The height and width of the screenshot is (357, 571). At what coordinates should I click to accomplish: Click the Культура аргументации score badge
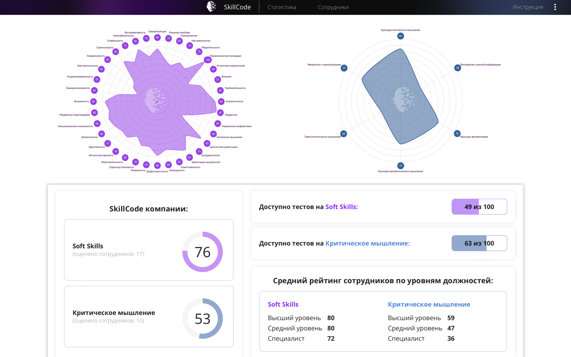pyautogui.click(x=457, y=134)
